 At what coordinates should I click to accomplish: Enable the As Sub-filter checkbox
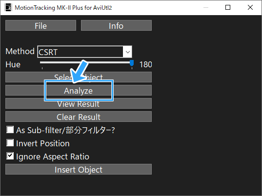pyautogui.click(x=10, y=130)
